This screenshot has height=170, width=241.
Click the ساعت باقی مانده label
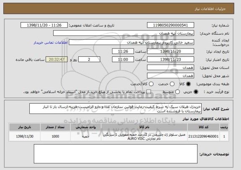(x=30, y=60)
